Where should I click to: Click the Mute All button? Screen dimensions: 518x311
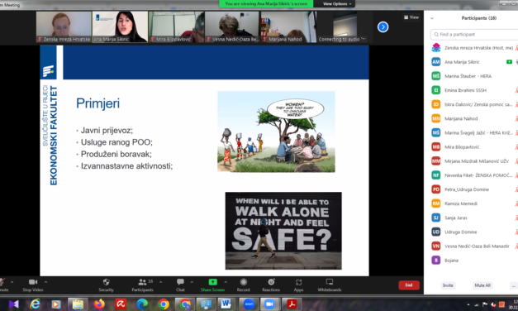coord(482,285)
